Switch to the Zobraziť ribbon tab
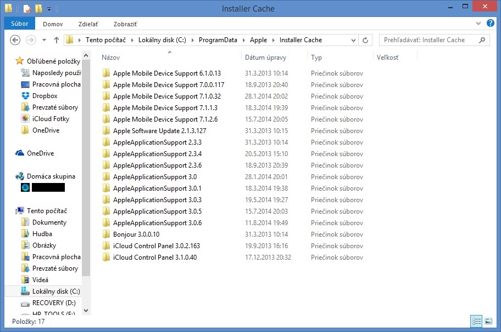501x332 pixels. (125, 24)
